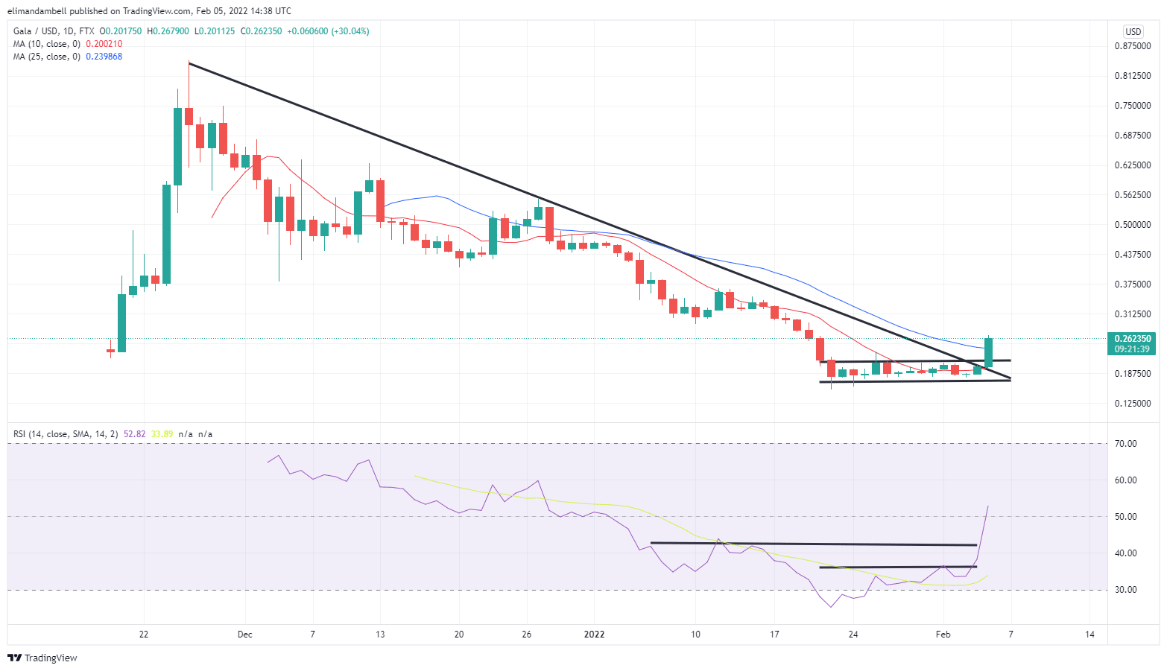The width and height of the screenshot is (1167, 671).
Task: Select the MA (25, close, 0) indicator label
Action: (46, 57)
